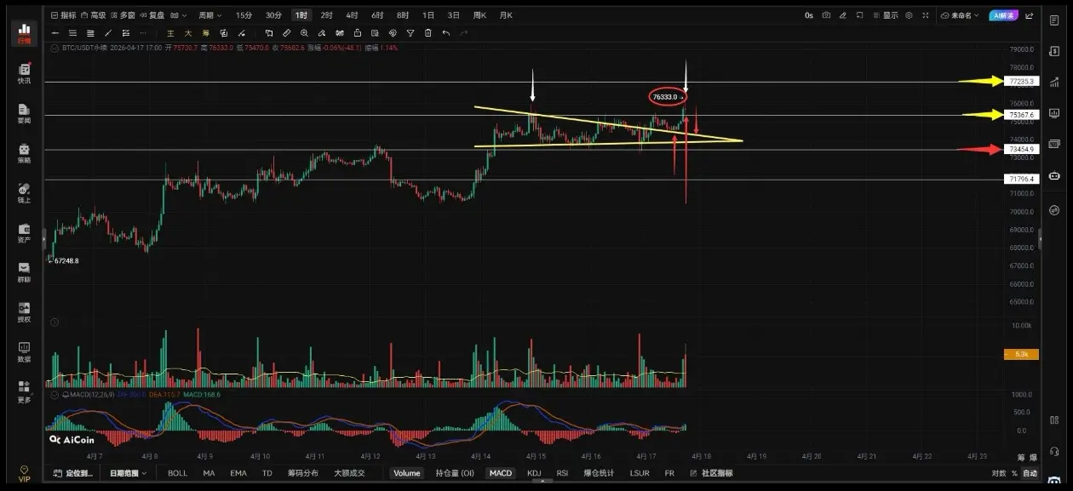Open the 策略 strategy sidebar icon
This screenshot has width=1073, height=491.
(x=24, y=152)
